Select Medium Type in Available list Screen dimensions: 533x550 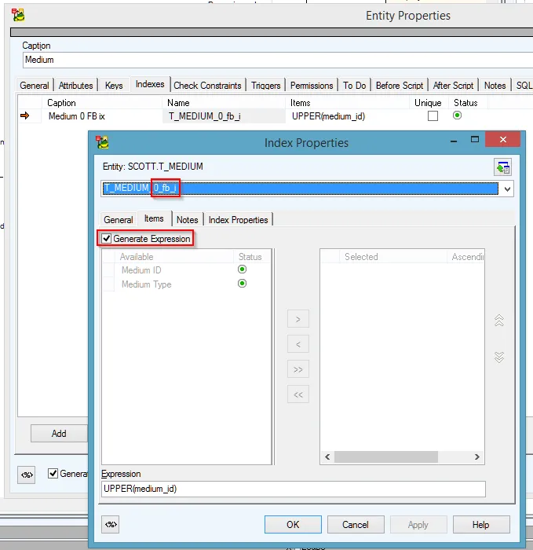tap(147, 284)
